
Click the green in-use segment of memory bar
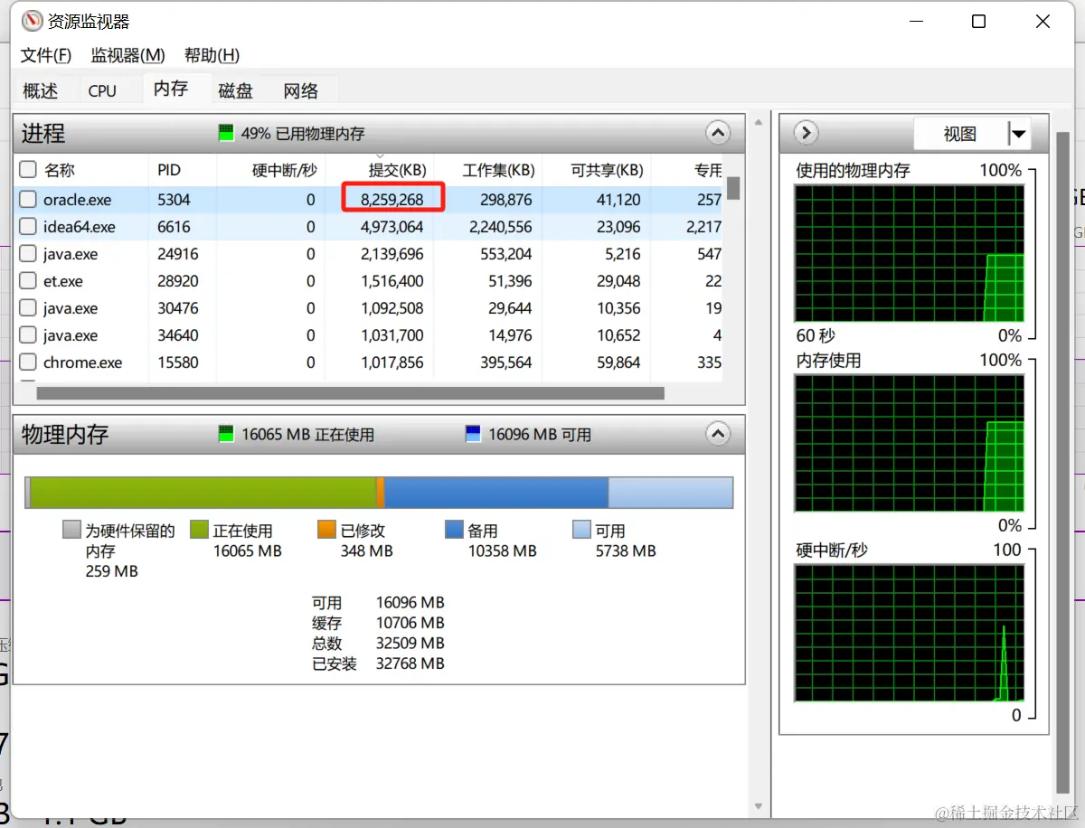click(203, 493)
